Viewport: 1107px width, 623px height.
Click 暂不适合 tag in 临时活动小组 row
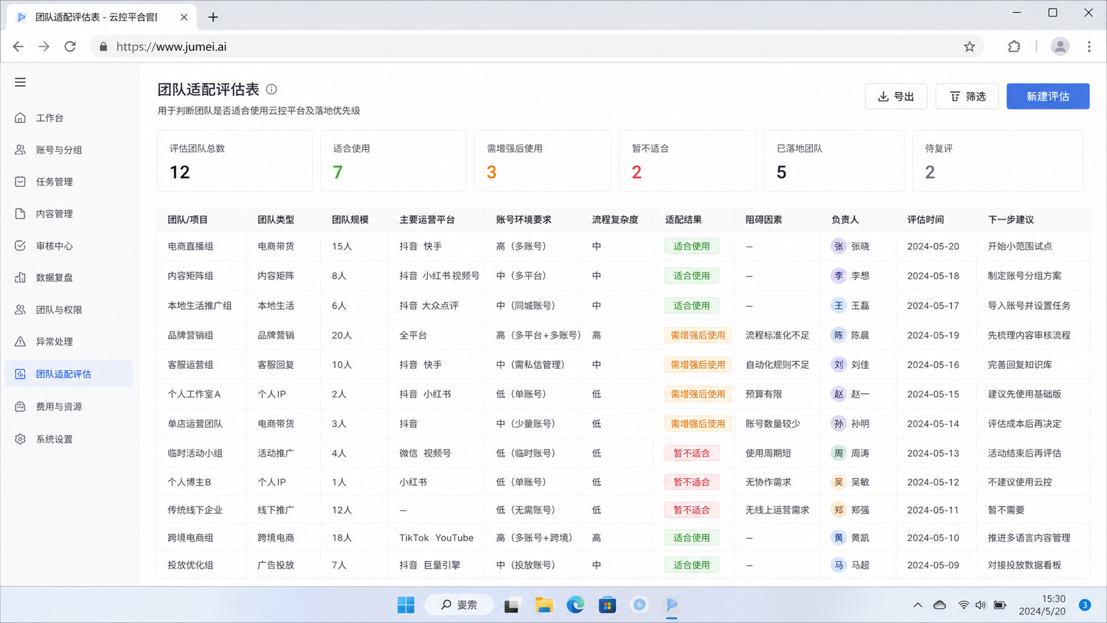692,454
